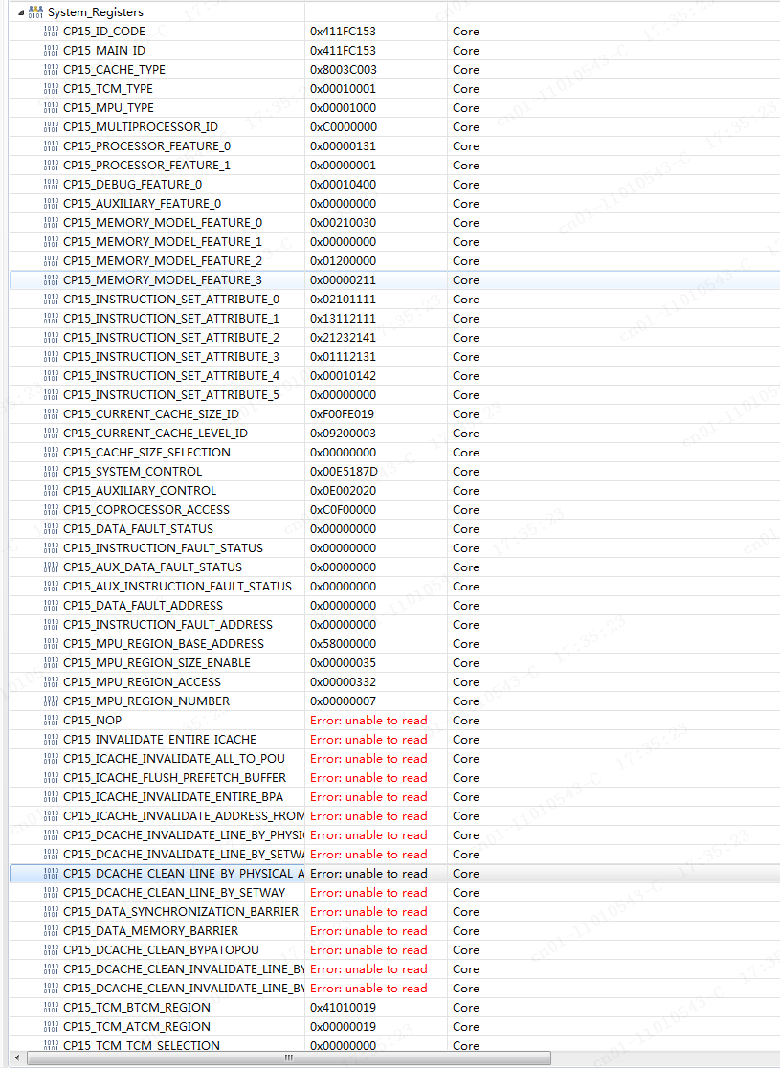Click register icon beside CP15_DATA_FAULT_STATUS

pyautogui.click(x=51, y=528)
